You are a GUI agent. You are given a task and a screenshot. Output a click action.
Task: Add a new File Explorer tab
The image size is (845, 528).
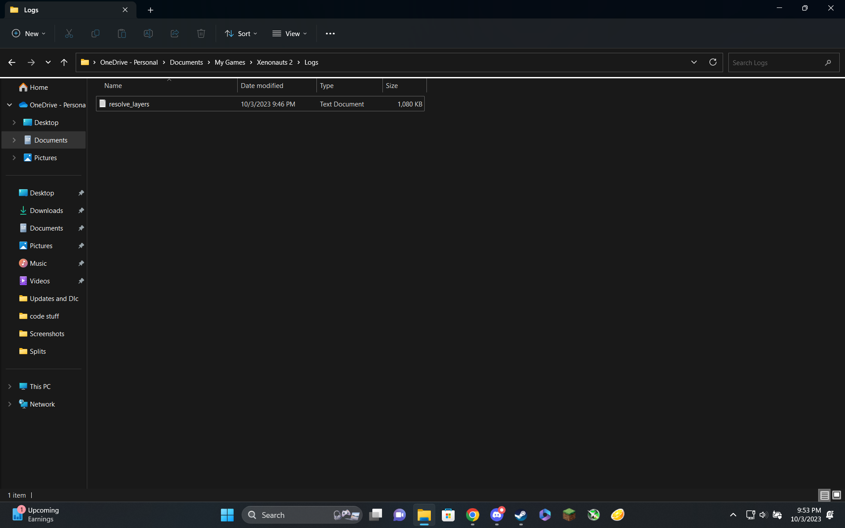[x=151, y=10]
